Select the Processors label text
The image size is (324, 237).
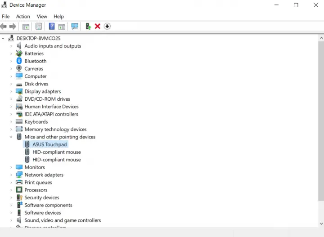[x=36, y=190]
